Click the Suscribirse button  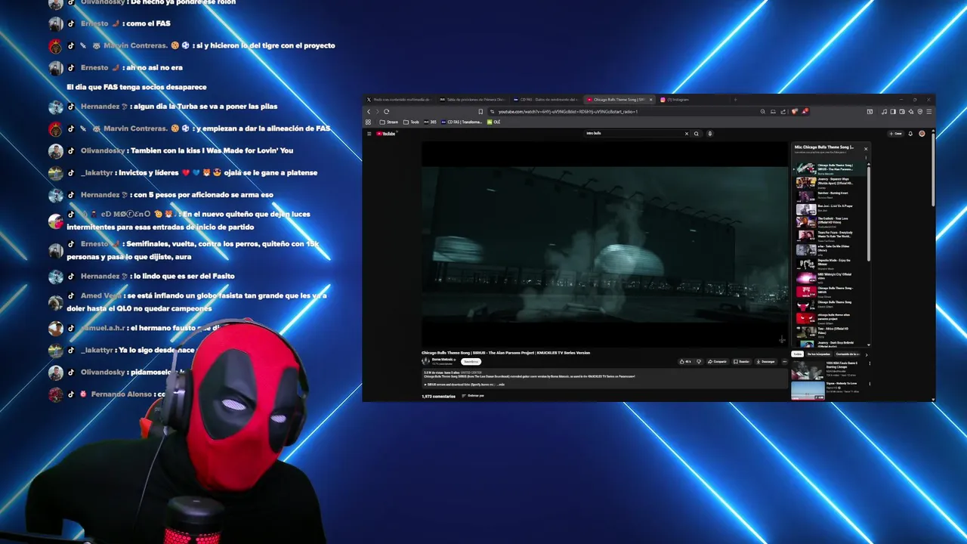click(x=471, y=361)
